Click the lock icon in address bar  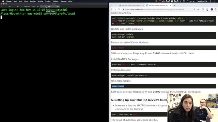[x=123, y=9]
